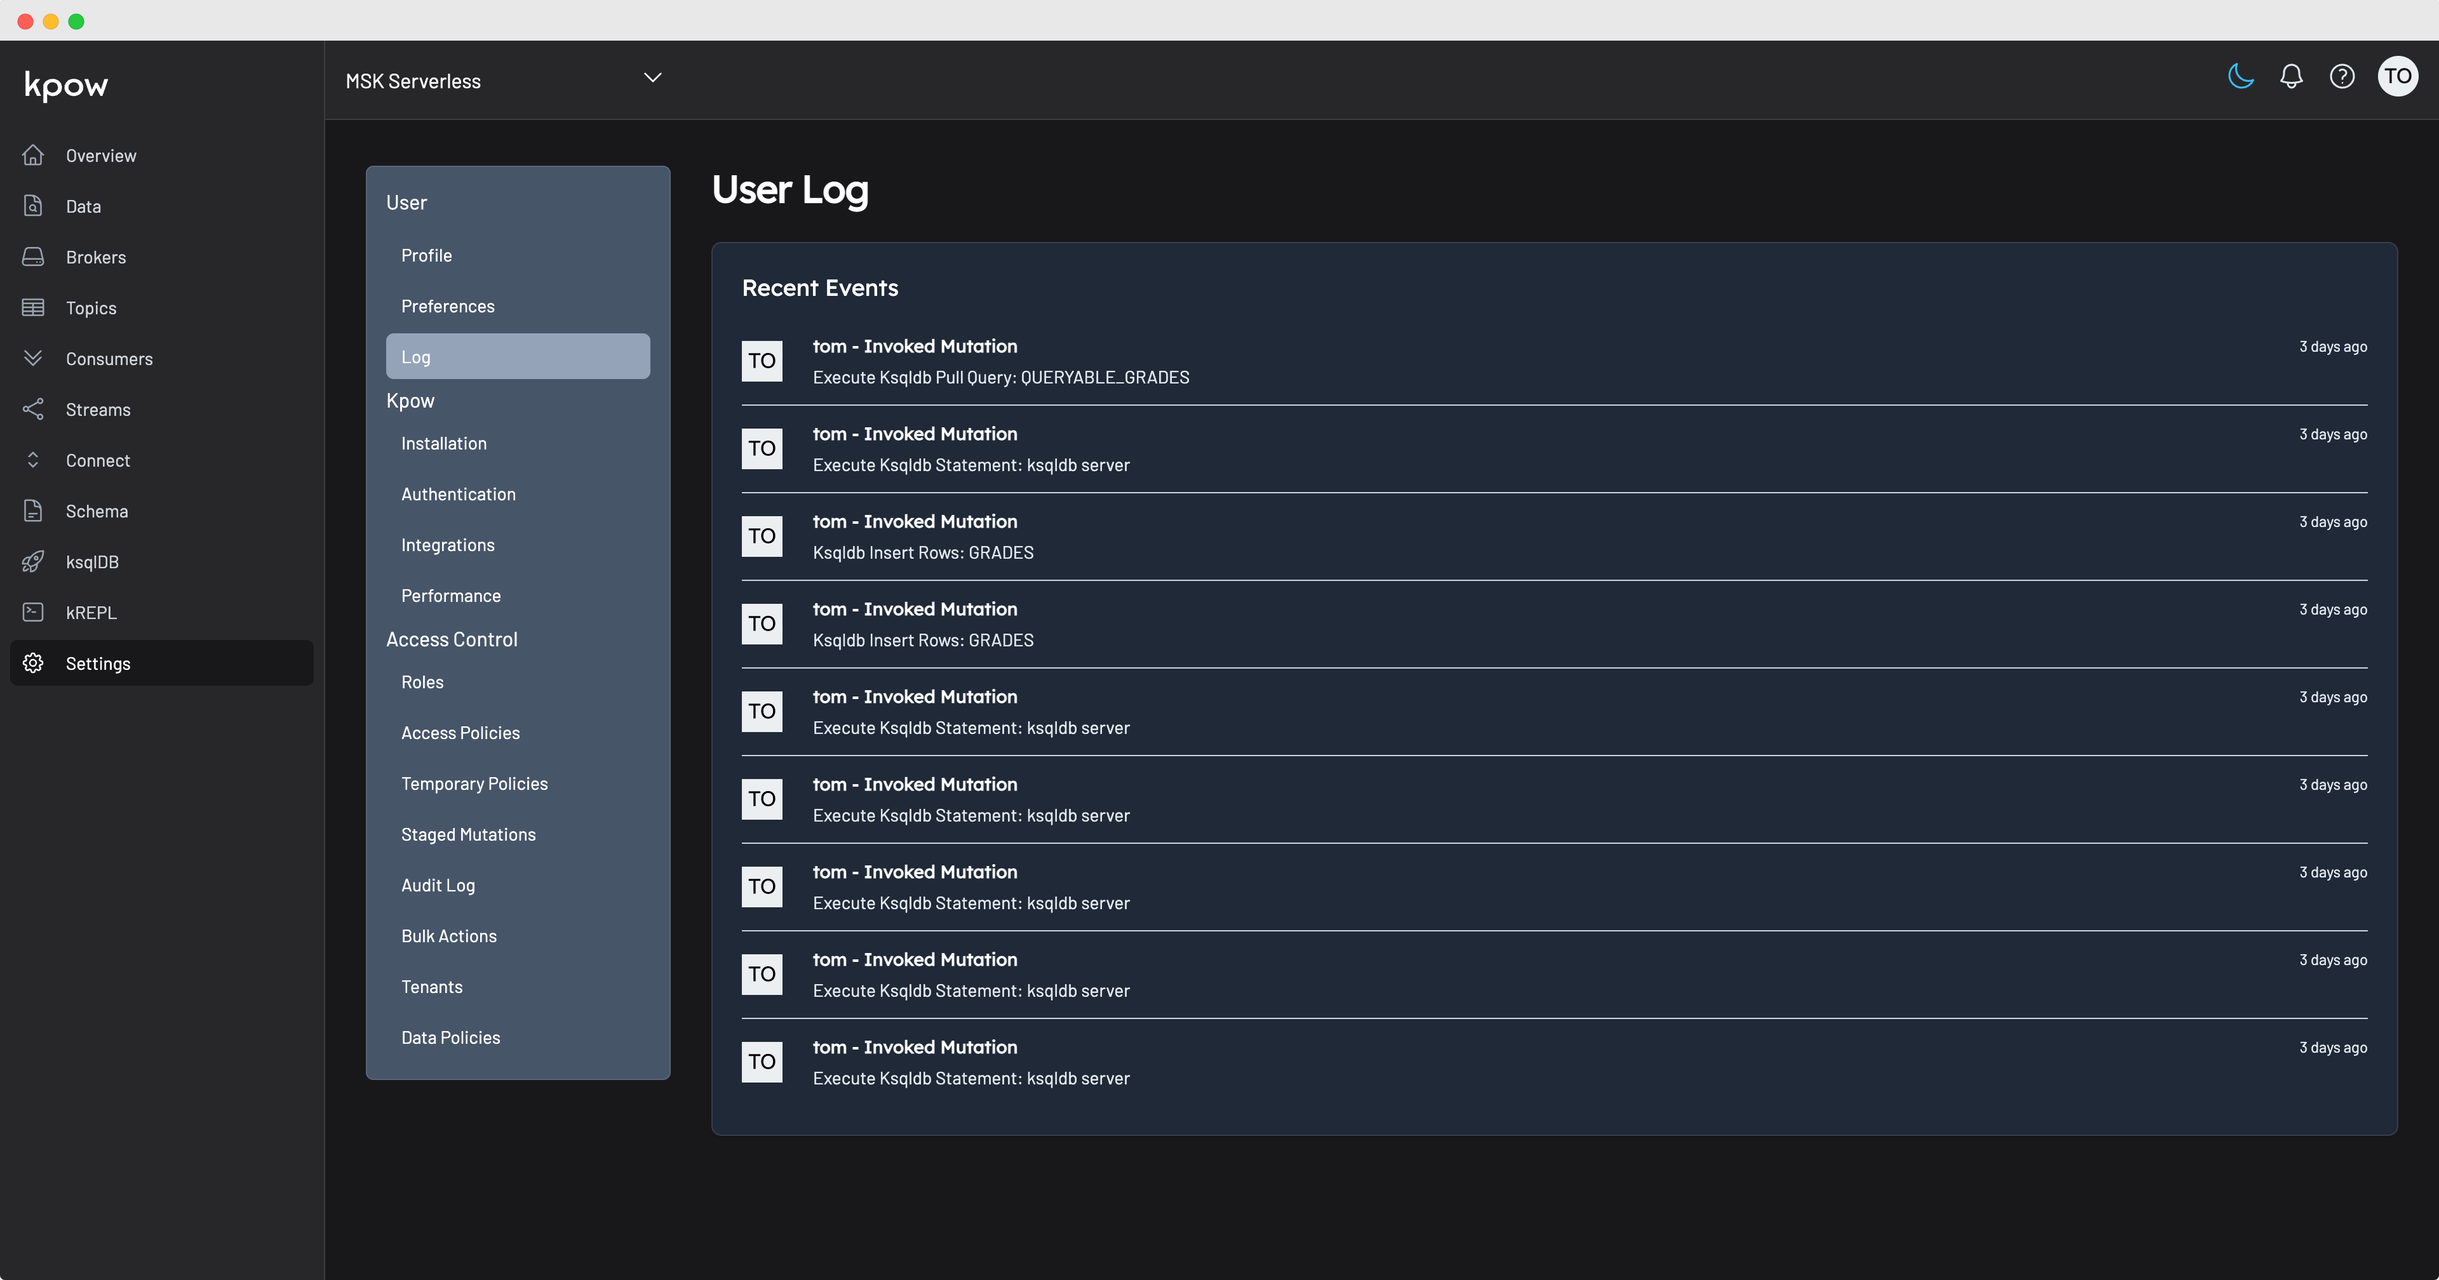This screenshot has width=2439, height=1280.
Task: Open the TO user avatar menu
Action: (2396, 77)
